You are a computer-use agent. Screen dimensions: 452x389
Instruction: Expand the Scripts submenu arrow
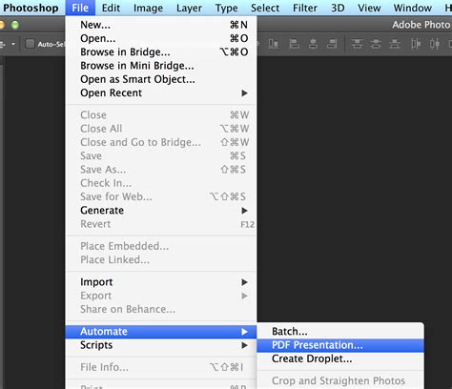pyautogui.click(x=244, y=345)
